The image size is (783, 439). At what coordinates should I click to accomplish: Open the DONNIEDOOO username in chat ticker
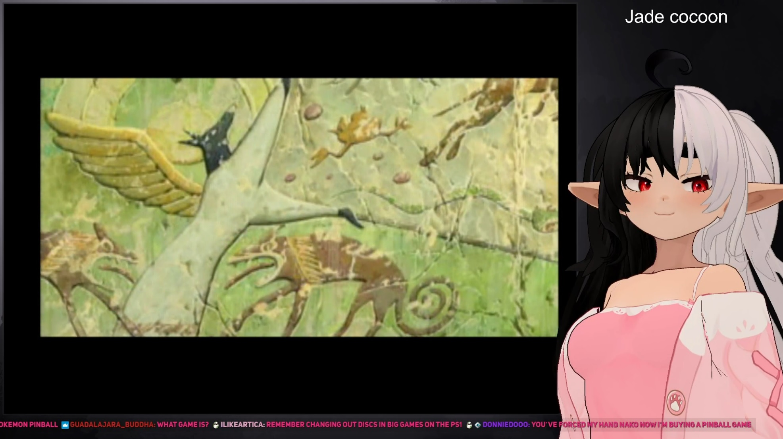[505, 425]
